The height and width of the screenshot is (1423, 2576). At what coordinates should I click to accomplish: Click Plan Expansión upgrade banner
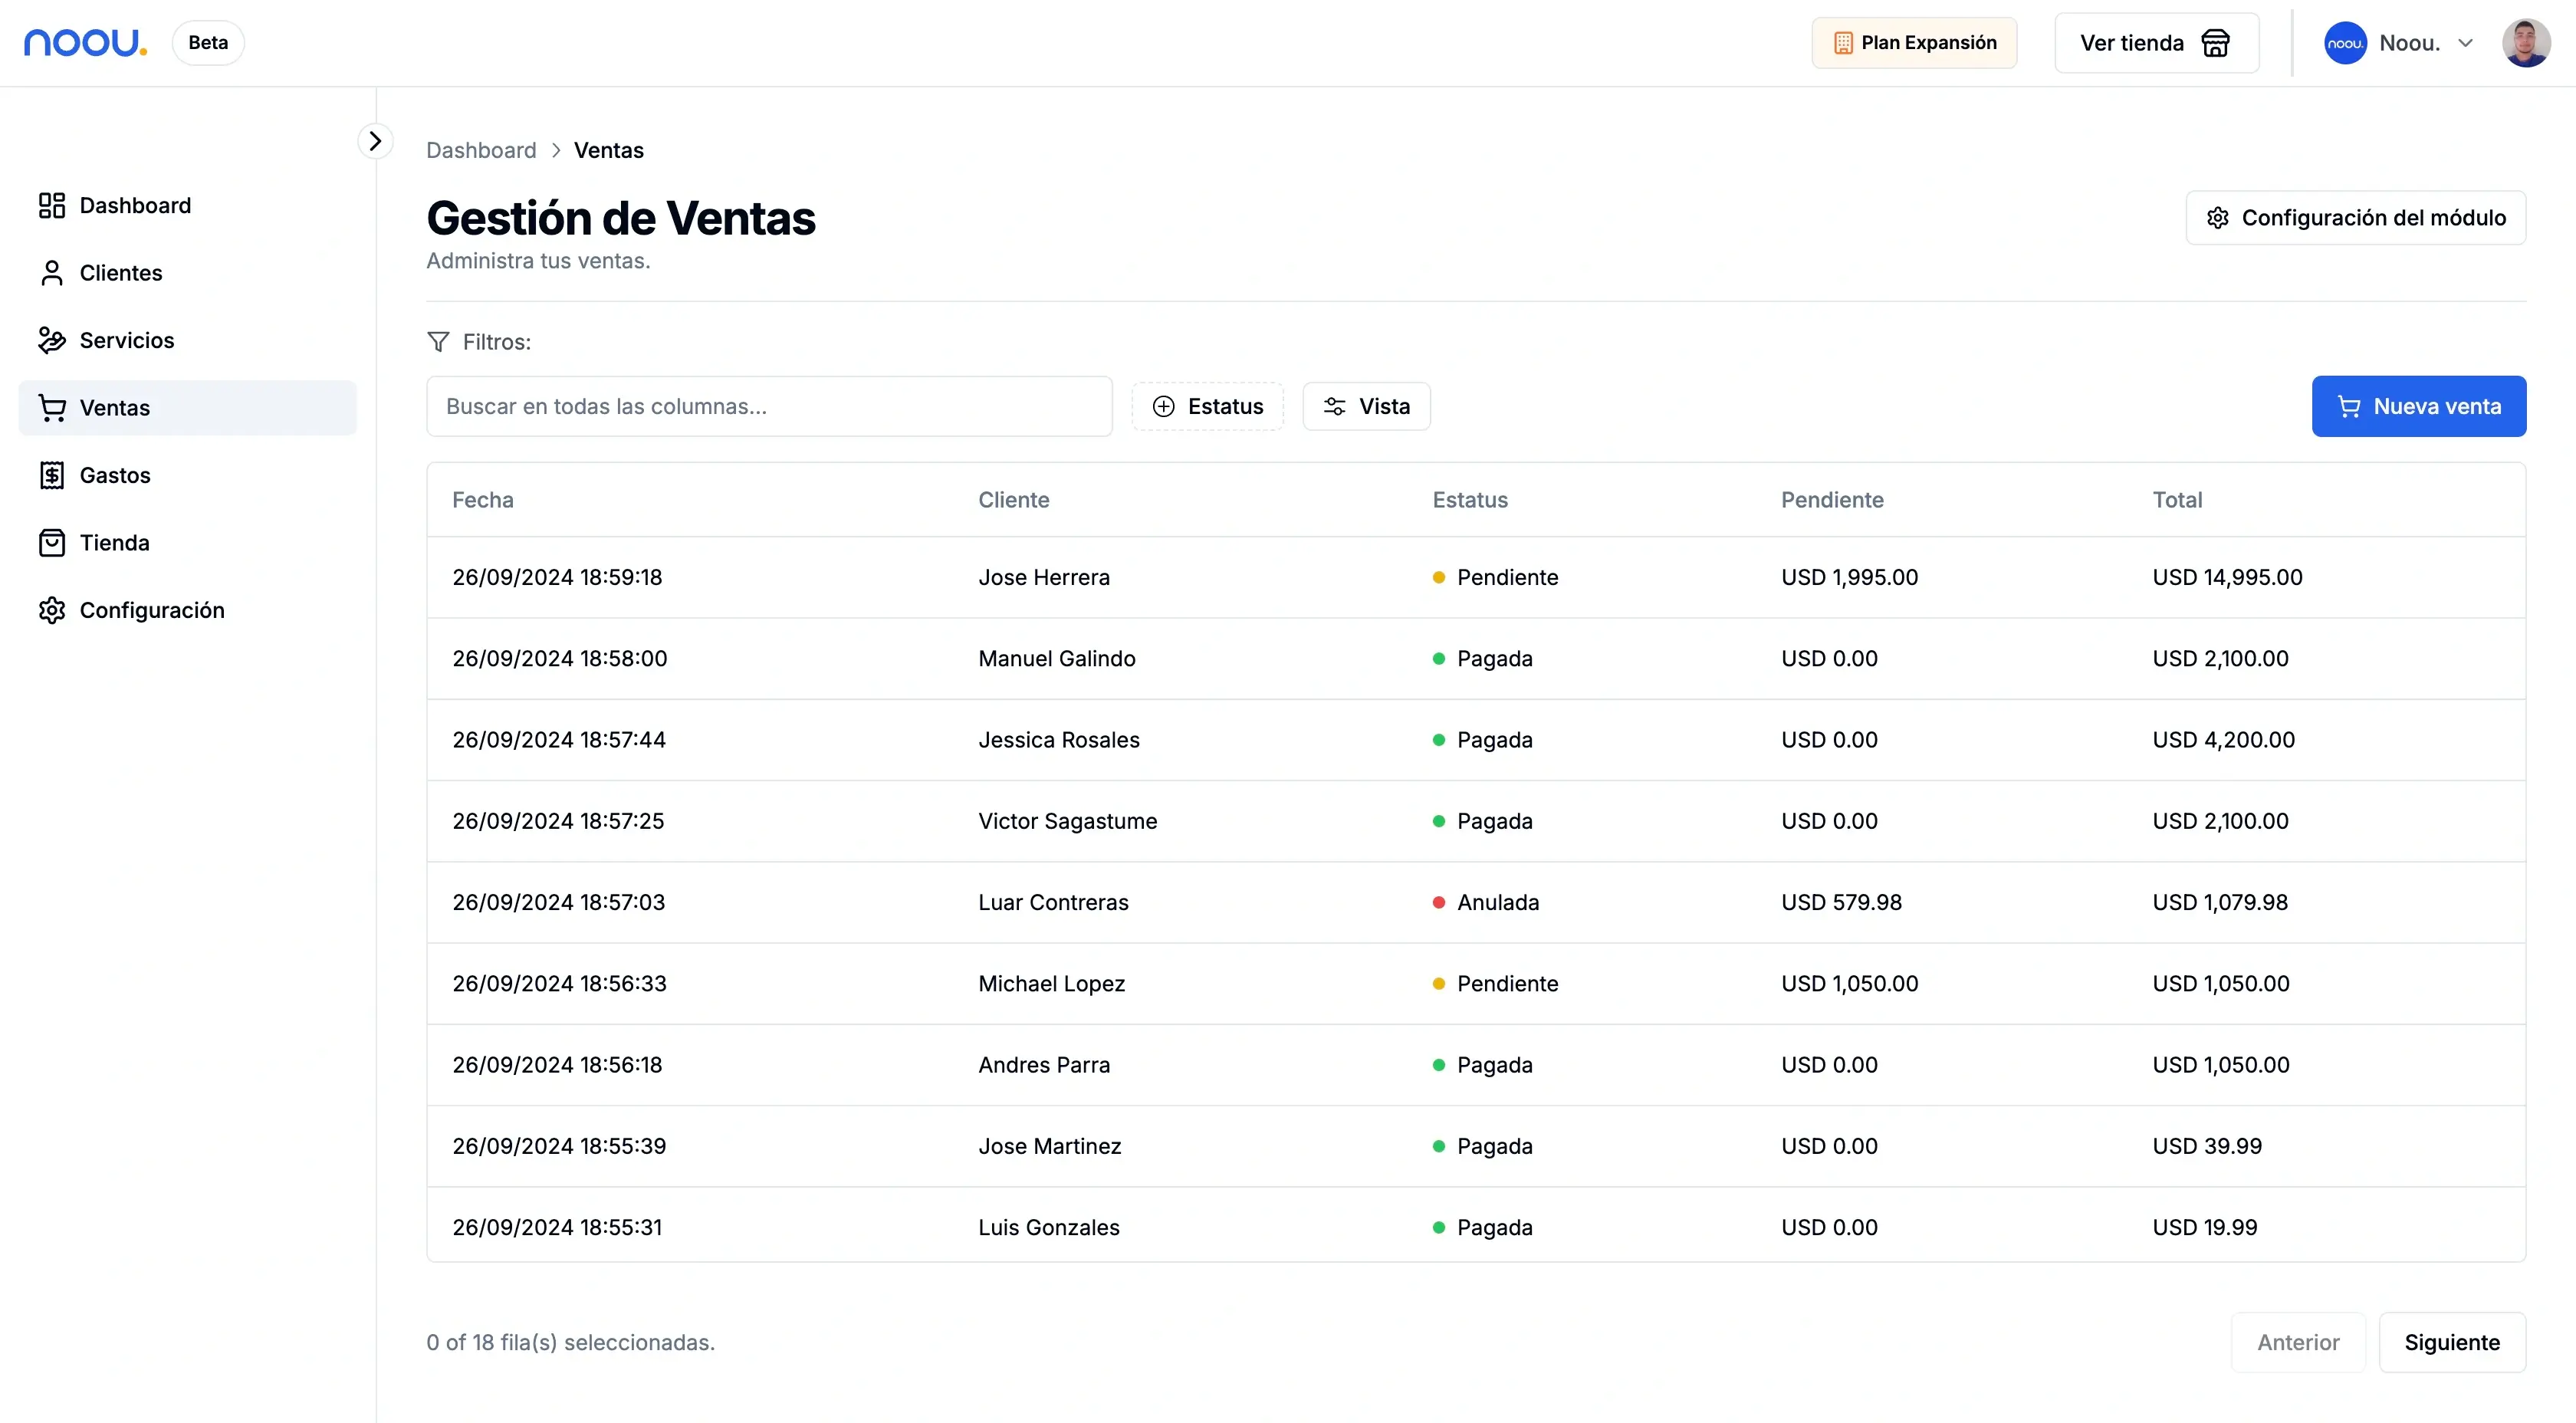coord(1914,41)
